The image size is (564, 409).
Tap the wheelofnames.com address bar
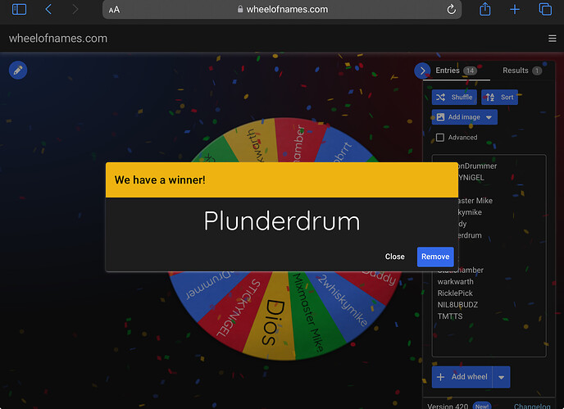click(x=282, y=9)
